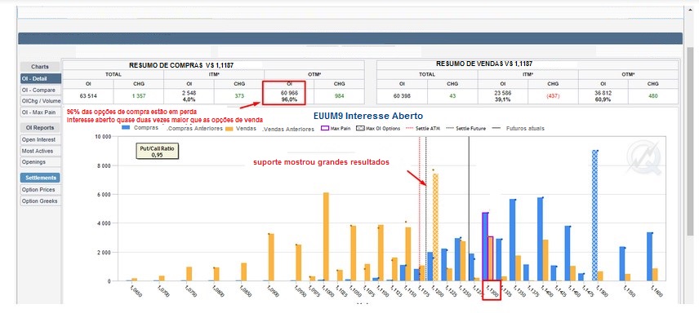The height and width of the screenshot is (313, 699).
Task: Click the EUUM9 Interesse Aberto chart title
Action: [x=369, y=117]
